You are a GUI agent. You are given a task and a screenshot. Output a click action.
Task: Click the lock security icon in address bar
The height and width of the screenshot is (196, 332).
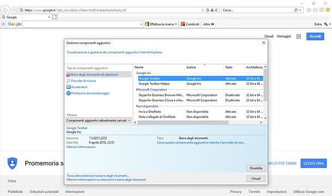click(212, 10)
